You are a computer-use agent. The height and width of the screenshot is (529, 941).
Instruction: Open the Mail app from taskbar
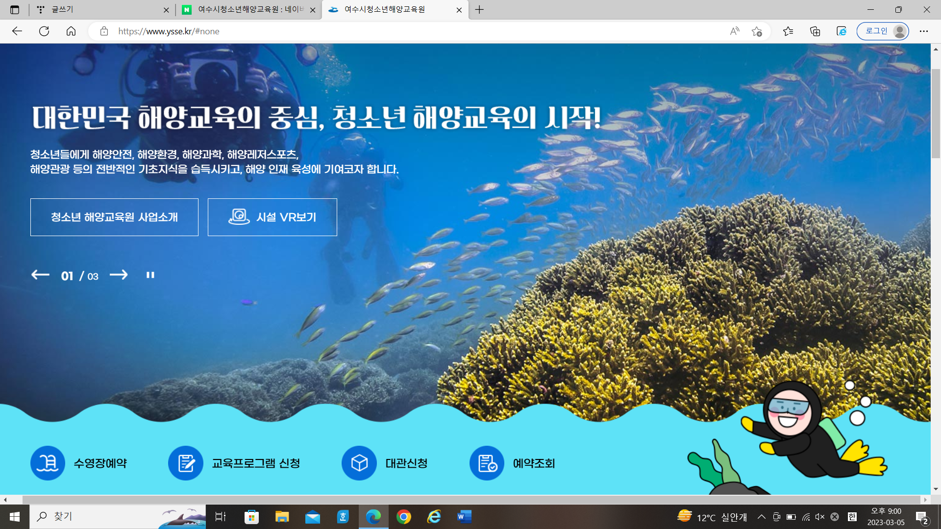[x=312, y=517]
